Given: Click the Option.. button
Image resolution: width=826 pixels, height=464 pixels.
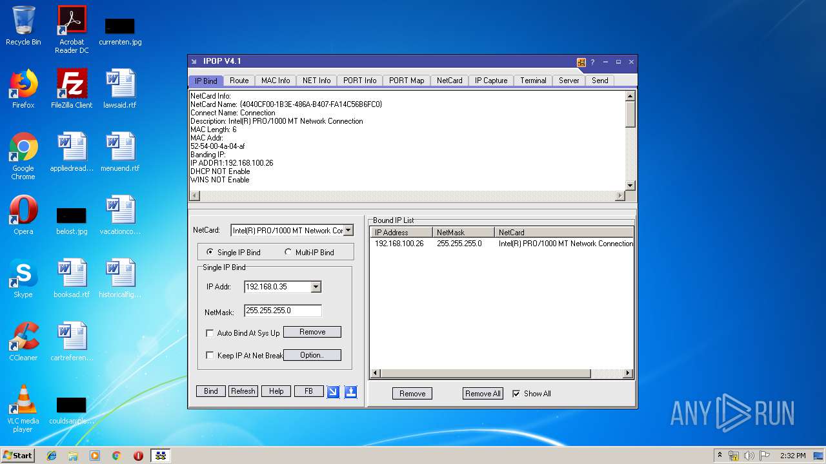Looking at the screenshot, I should pos(312,355).
